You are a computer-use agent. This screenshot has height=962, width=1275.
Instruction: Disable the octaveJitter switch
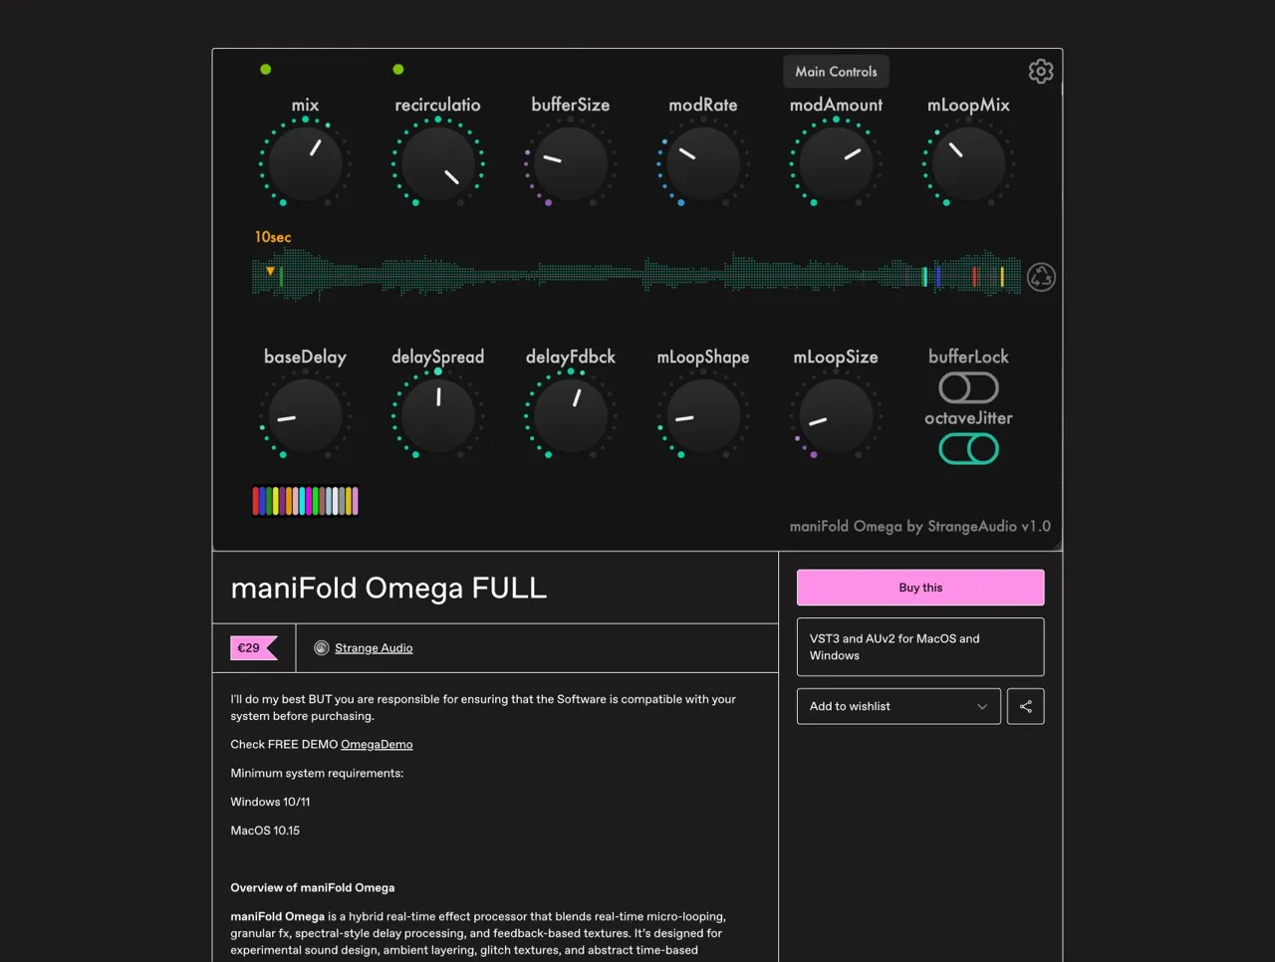pyautogui.click(x=967, y=449)
